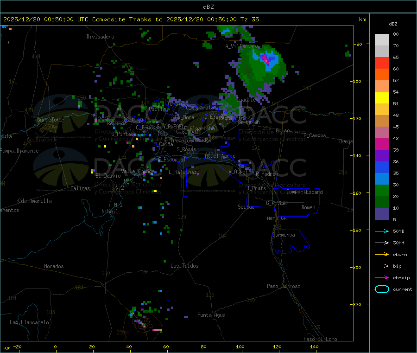Click the Guadales map label
The height and width of the screenshot is (353, 417).
[x=247, y=100]
